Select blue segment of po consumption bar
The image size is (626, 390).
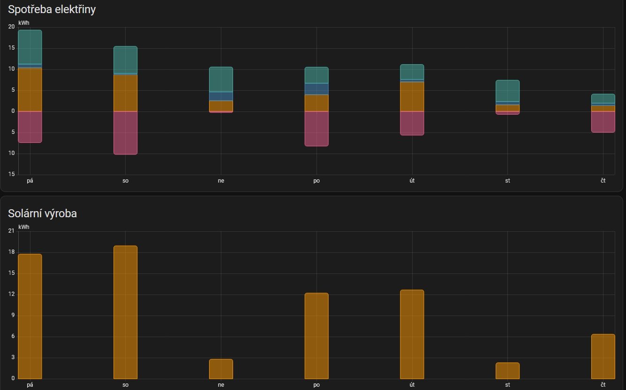[317, 89]
